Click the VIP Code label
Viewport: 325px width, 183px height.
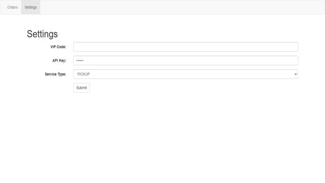pos(58,47)
